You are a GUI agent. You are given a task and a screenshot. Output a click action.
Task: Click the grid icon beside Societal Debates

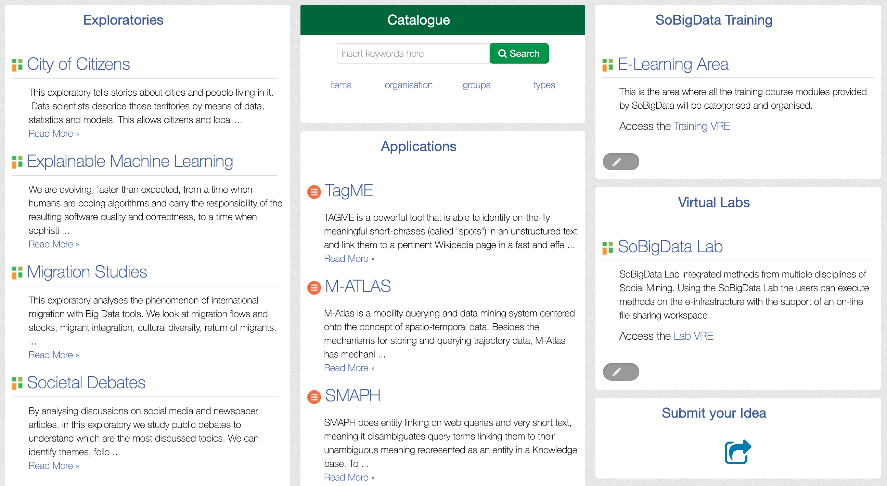point(17,383)
